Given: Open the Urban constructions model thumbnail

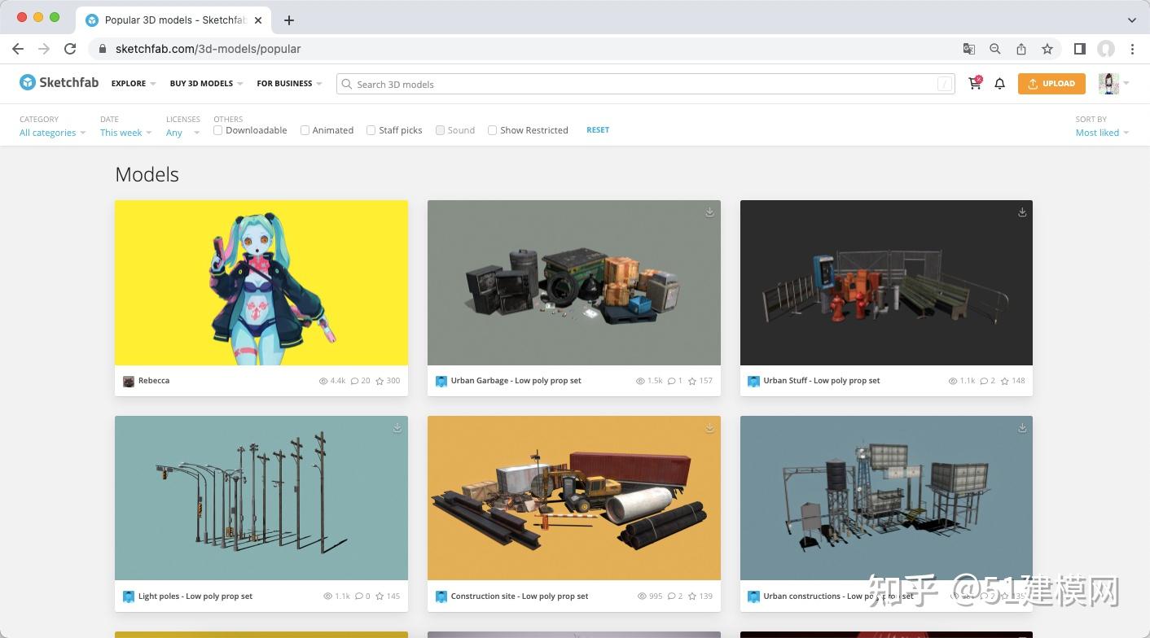Looking at the screenshot, I should tap(886, 498).
